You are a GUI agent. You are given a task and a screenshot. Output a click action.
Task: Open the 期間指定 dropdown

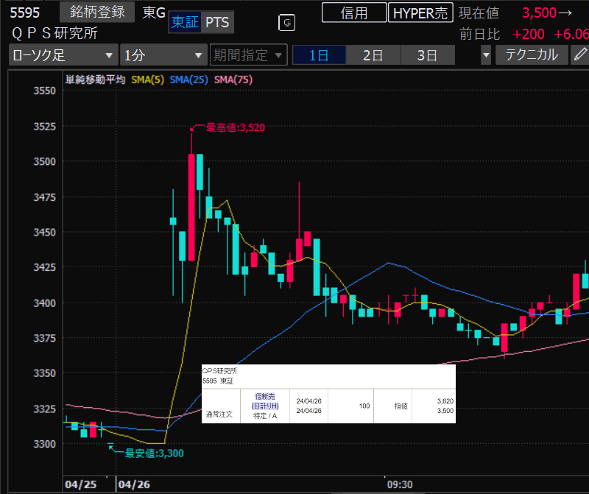click(248, 55)
